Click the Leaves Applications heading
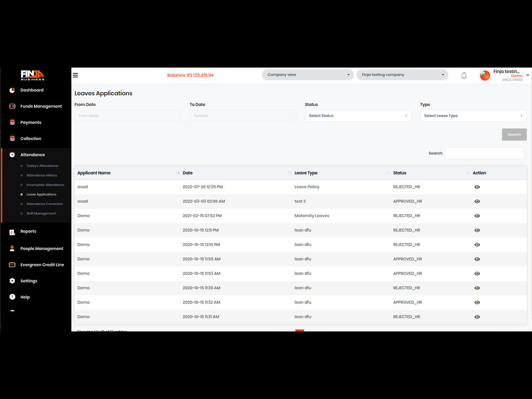 (104, 93)
